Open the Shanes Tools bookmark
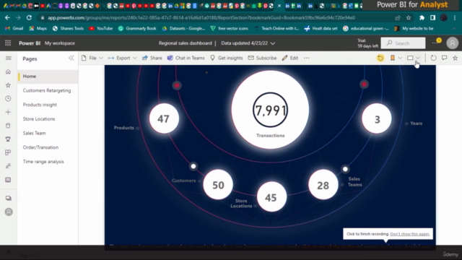The image size is (462, 260). (68, 29)
